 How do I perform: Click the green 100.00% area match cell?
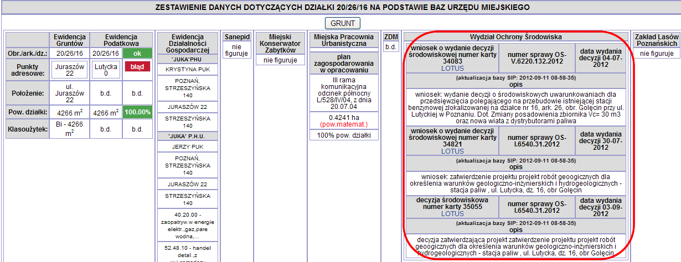tap(137, 112)
